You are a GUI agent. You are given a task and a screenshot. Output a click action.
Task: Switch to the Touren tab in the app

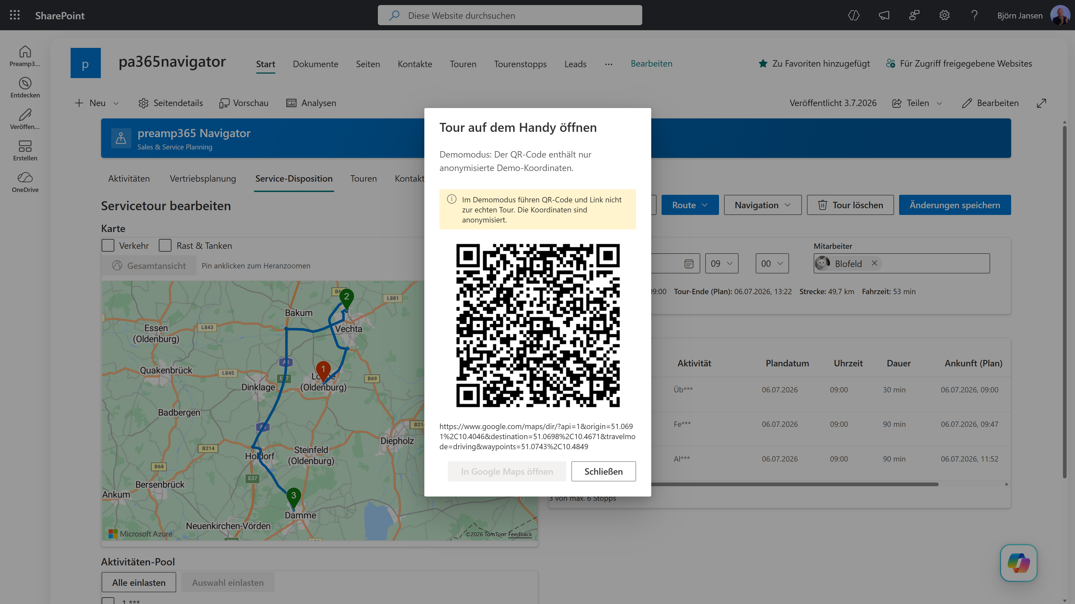coord(364,179)
